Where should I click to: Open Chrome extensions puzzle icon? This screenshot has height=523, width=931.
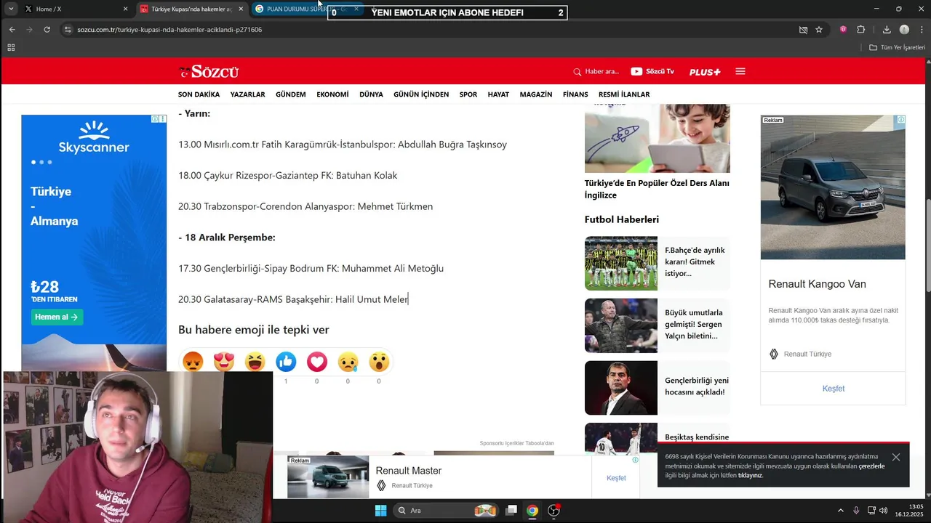point(861,30)
